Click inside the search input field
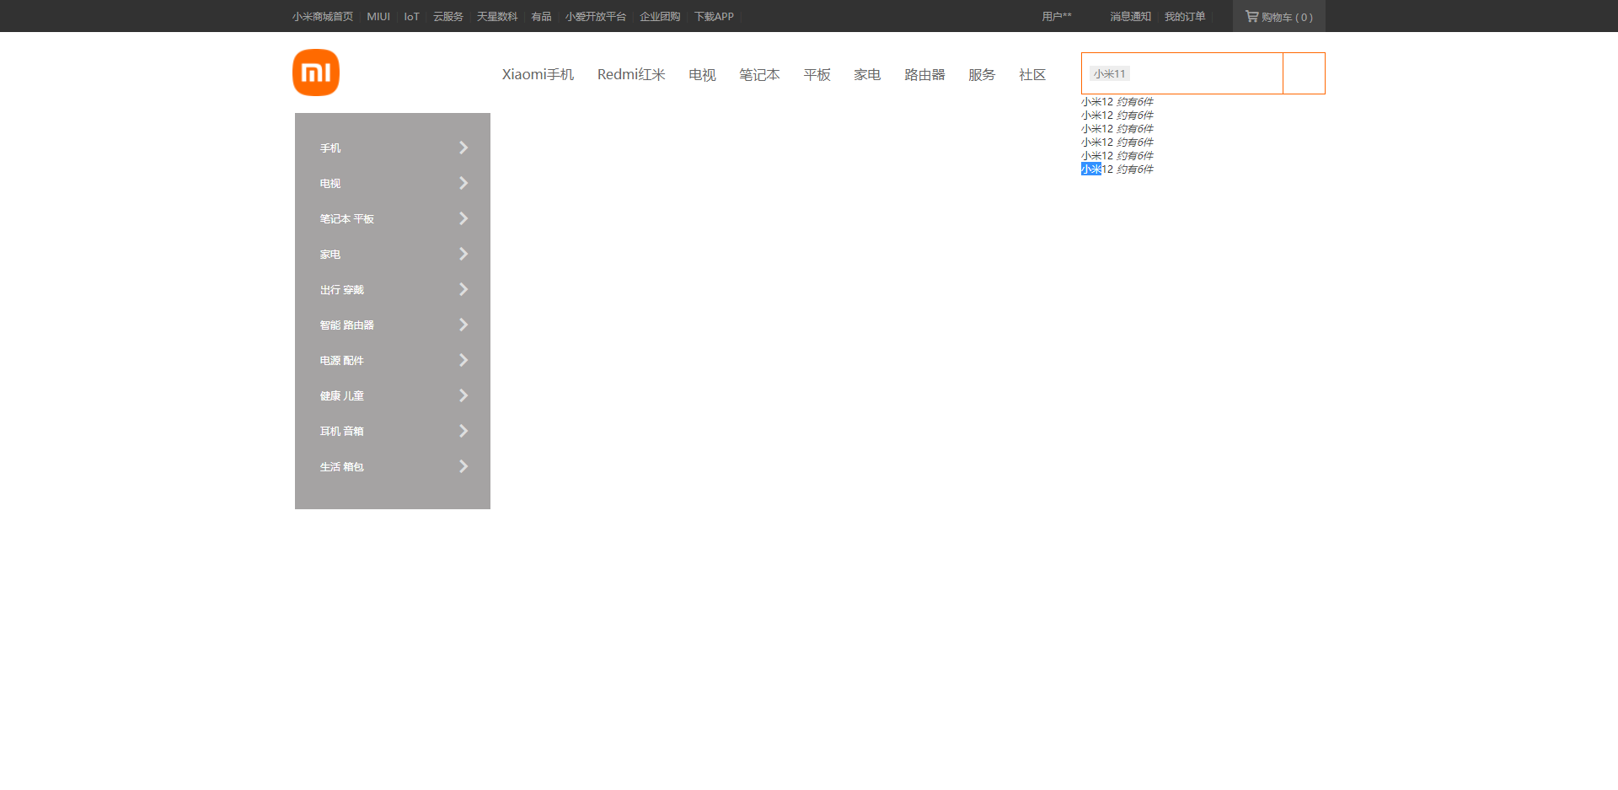This screenshot has width=1618, height=790. tap(1180, 73)
